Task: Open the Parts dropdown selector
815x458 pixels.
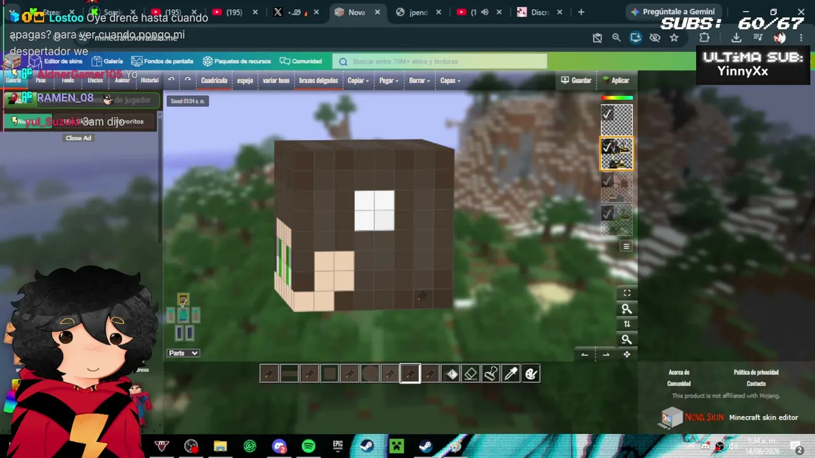Action: (x=183, y=353)
